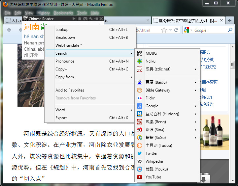Screen dimensions: 238x186
Task: Click Add to Favorites
Action: coord(90,90)
